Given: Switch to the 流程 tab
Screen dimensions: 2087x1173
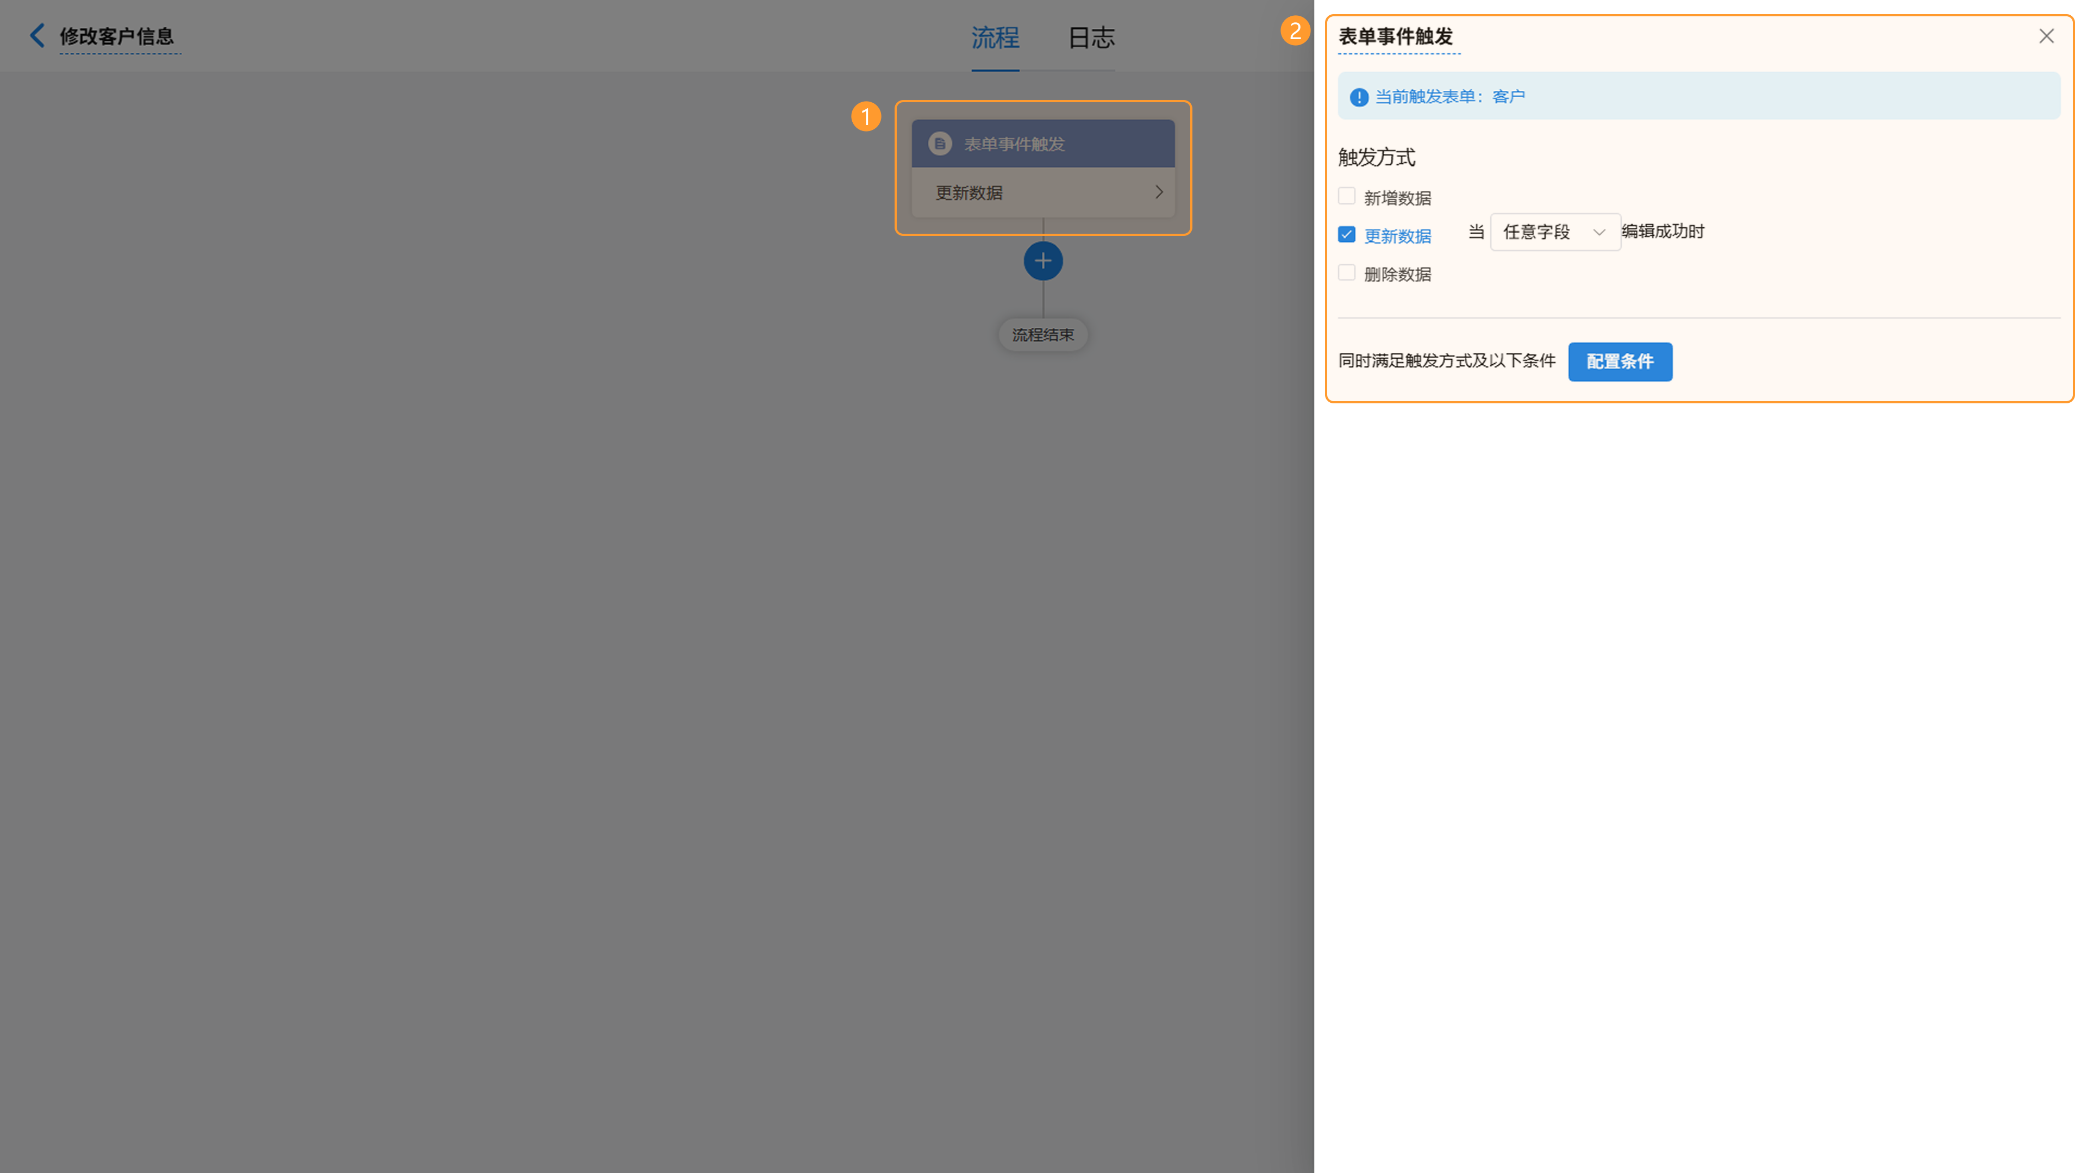Looking at the screenshot, I should 995,38.
